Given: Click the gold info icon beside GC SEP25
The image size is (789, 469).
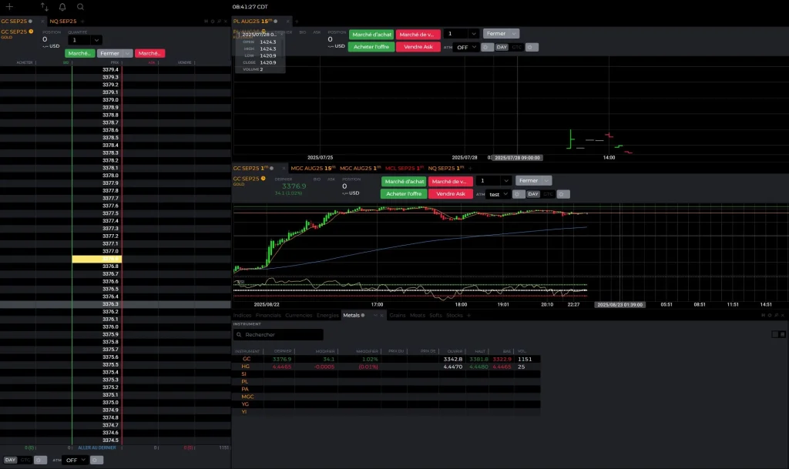Looking at the screenshot, I should [31, 32].
